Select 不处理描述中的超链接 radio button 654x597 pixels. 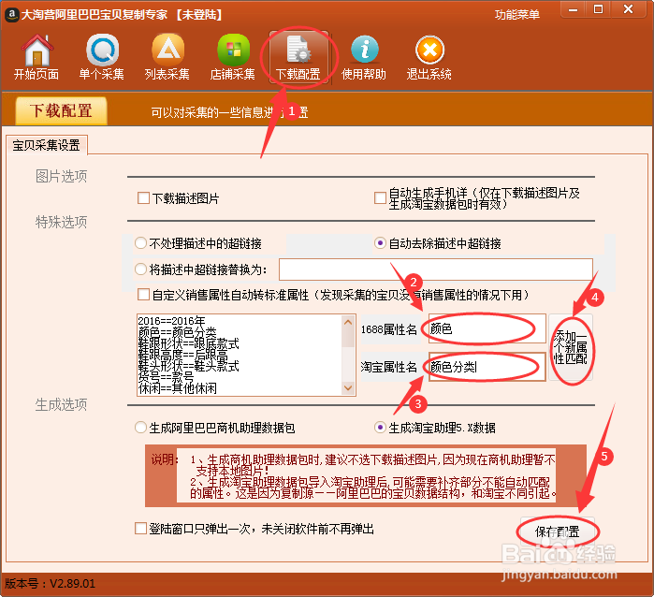point(140,243)
